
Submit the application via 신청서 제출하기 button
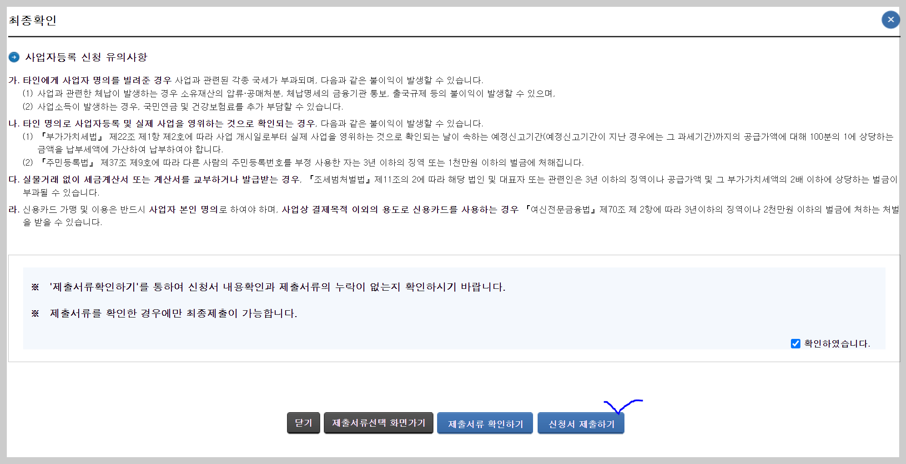pos(581,423)
